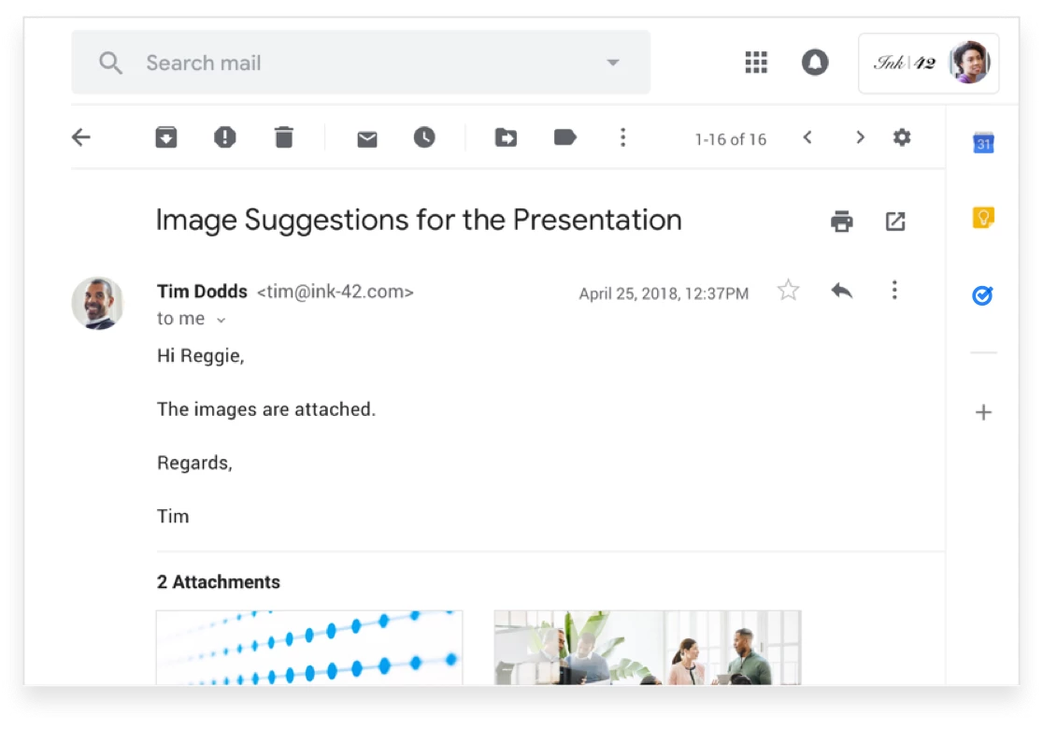This screenshot has height=729, width=1043.
Task: Reply to Tim Dodds' message
Action: coord(841,291)
